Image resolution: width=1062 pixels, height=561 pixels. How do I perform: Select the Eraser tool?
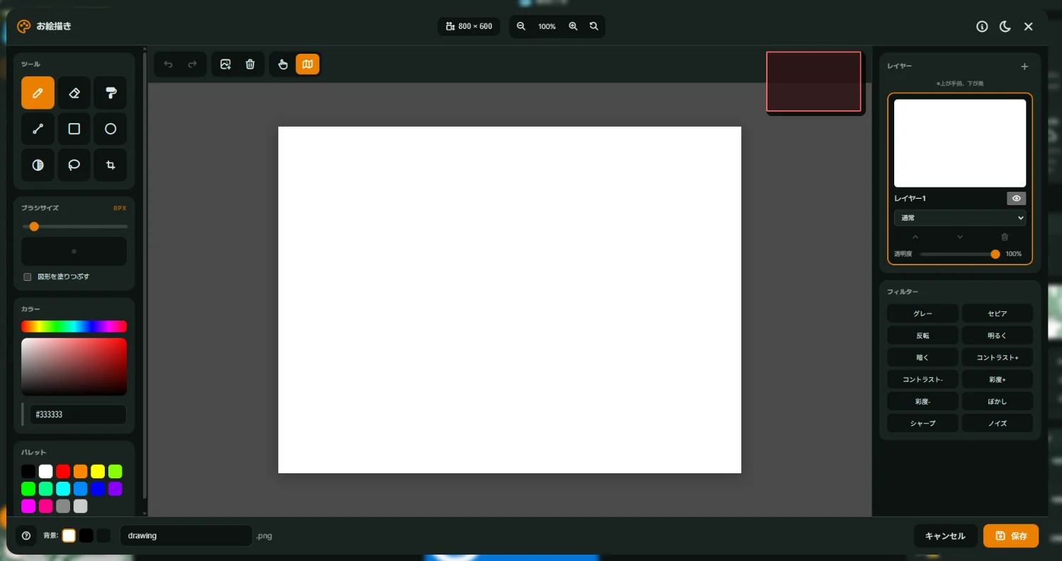tap(74, 93)
